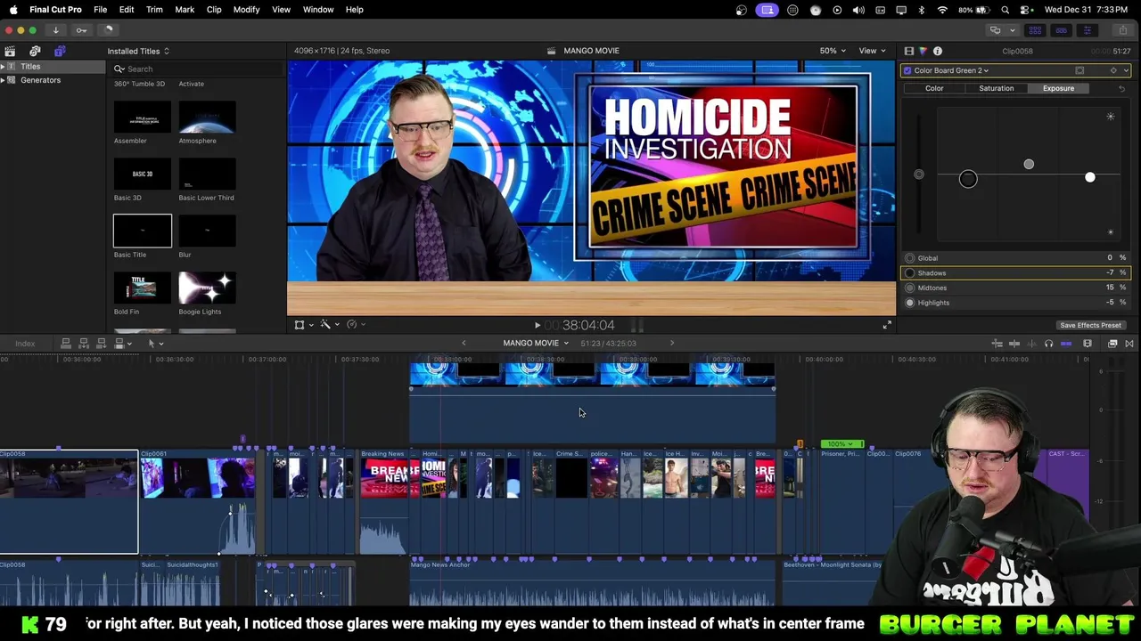Click the Share export icon

tap(1122, 30)
